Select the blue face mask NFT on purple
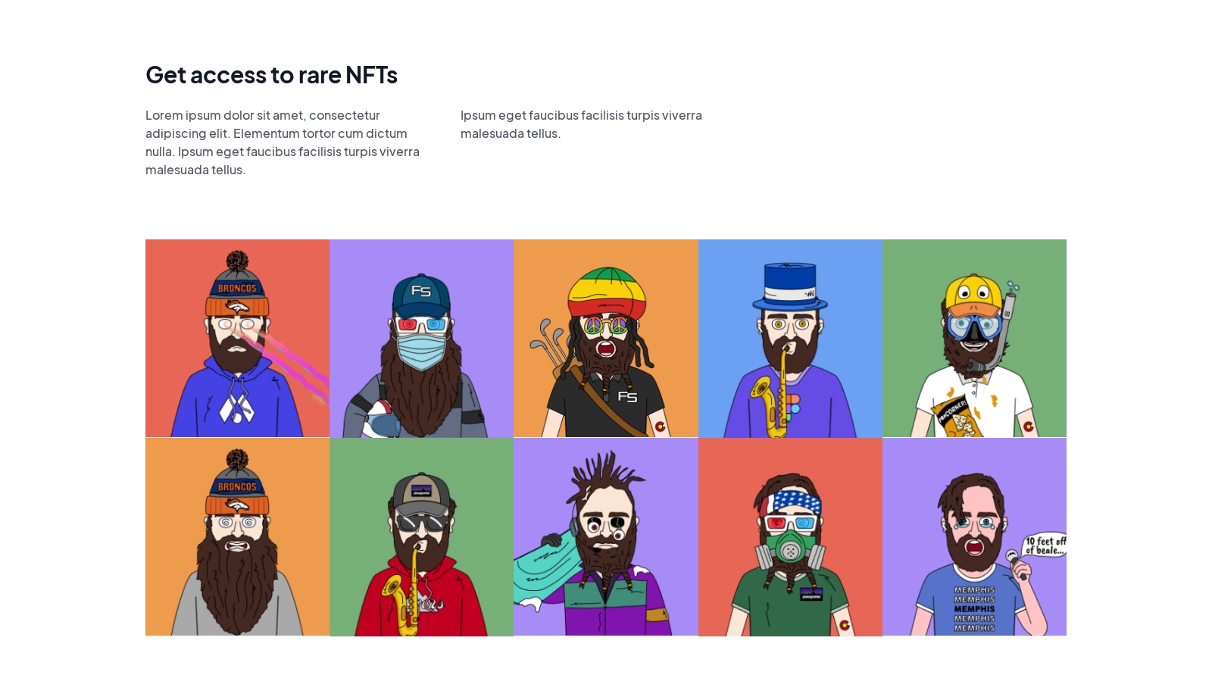1212x697 pixels. [x=421, y=339]
